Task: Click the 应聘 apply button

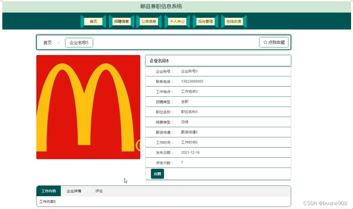Action: point(157,174)
